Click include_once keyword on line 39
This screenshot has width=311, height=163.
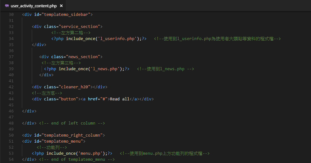[73, 69]
